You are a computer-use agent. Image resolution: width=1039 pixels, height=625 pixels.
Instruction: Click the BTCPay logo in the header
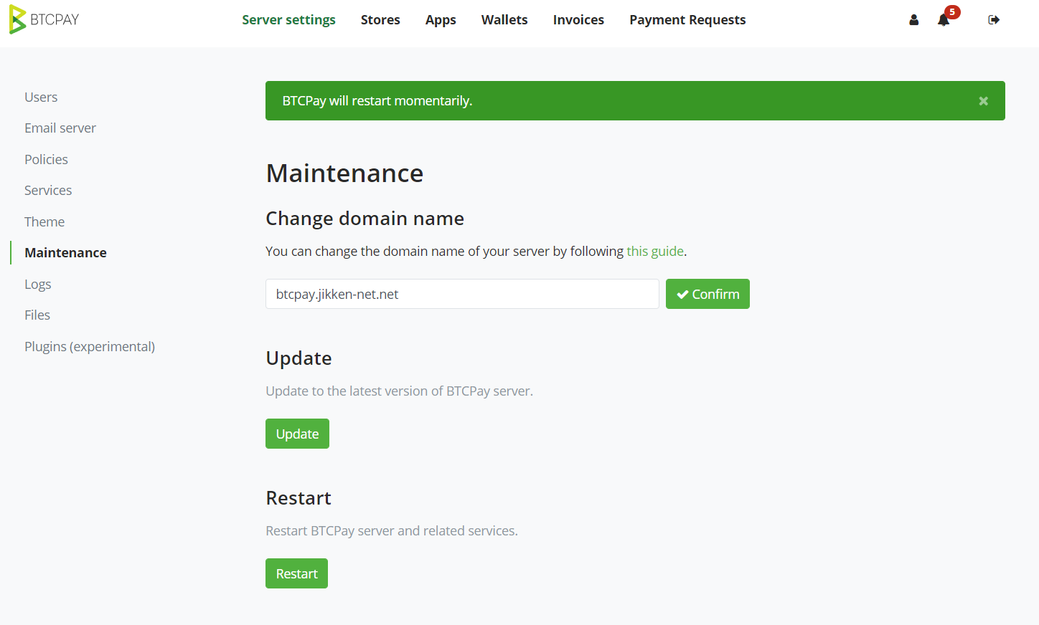point(44,20)
